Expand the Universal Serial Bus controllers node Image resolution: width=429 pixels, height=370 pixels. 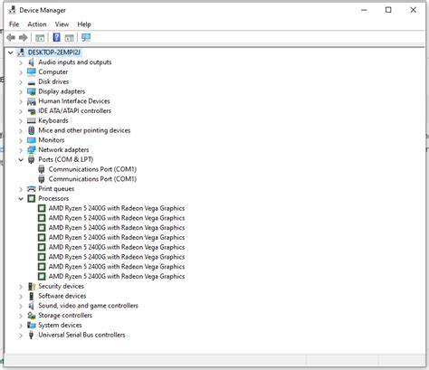[x=21, y=335]
